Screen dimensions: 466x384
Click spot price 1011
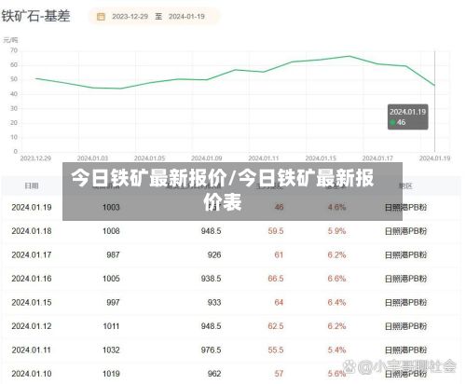click(111, 326)
